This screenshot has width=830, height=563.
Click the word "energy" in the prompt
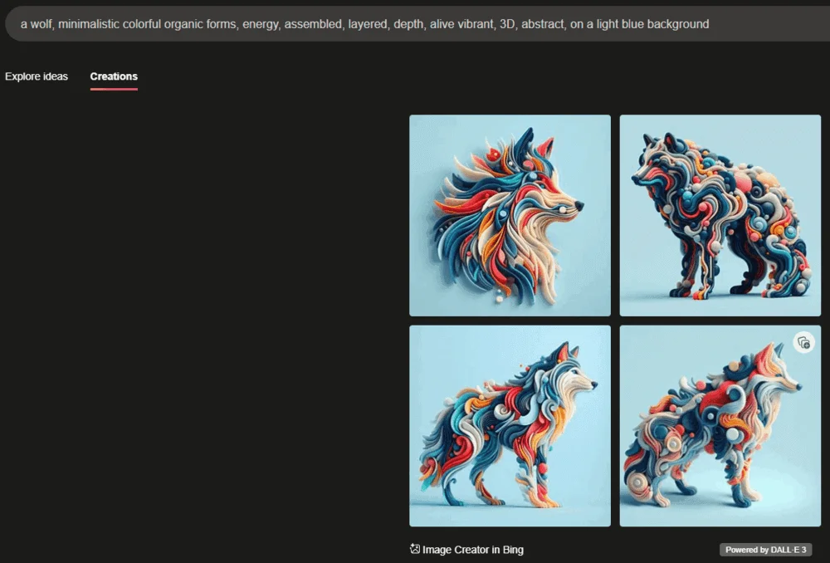260,24
